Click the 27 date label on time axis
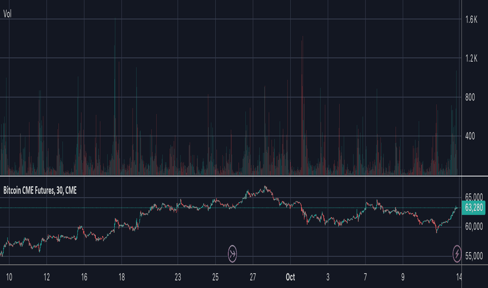This screenshot has width=488, height=288. pyautogui.click(x=253, y=277)
